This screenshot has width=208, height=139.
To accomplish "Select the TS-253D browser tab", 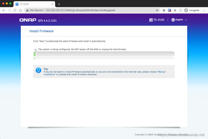I will click(31, 4).
